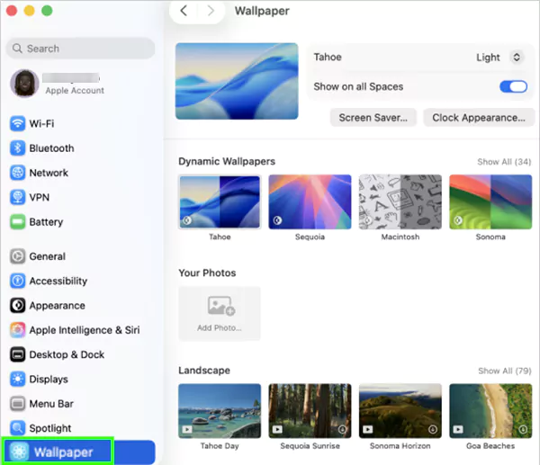
Task: Click dynamic badge on Sonoma wallpaper
Action: coord(458,220)
